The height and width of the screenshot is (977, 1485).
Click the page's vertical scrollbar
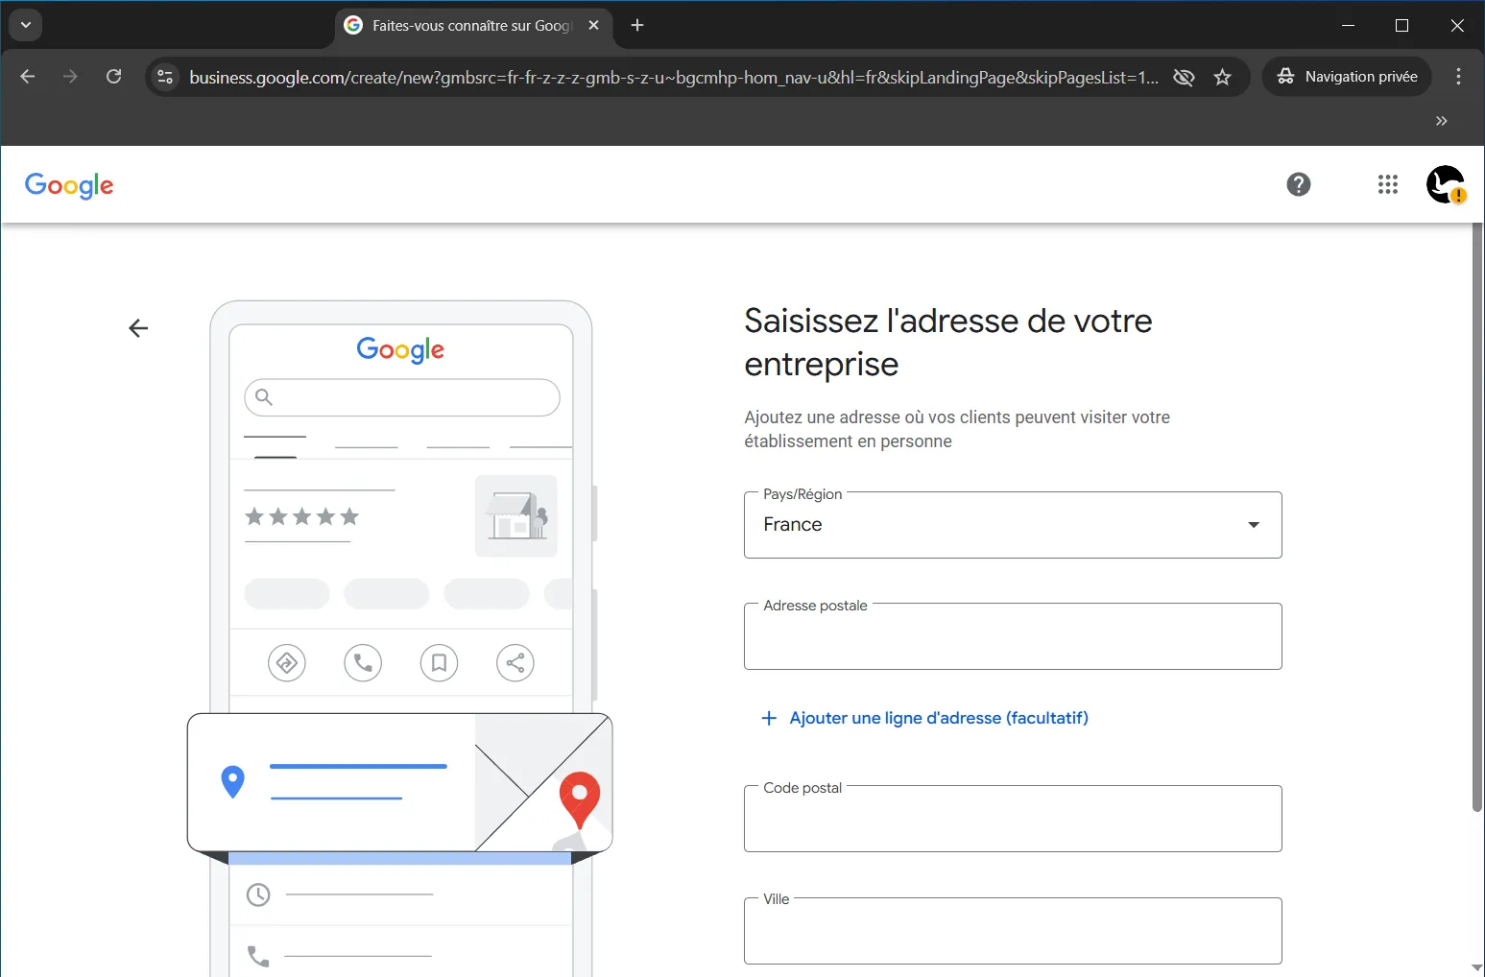[x=1476, y=518]
